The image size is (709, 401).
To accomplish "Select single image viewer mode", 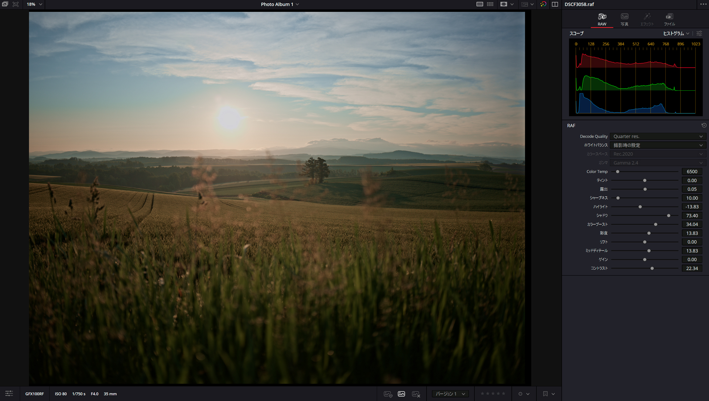I will click(x=480, y=4).
